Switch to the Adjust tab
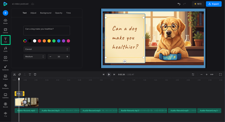 pyautogui.click(x=33, y=13)
